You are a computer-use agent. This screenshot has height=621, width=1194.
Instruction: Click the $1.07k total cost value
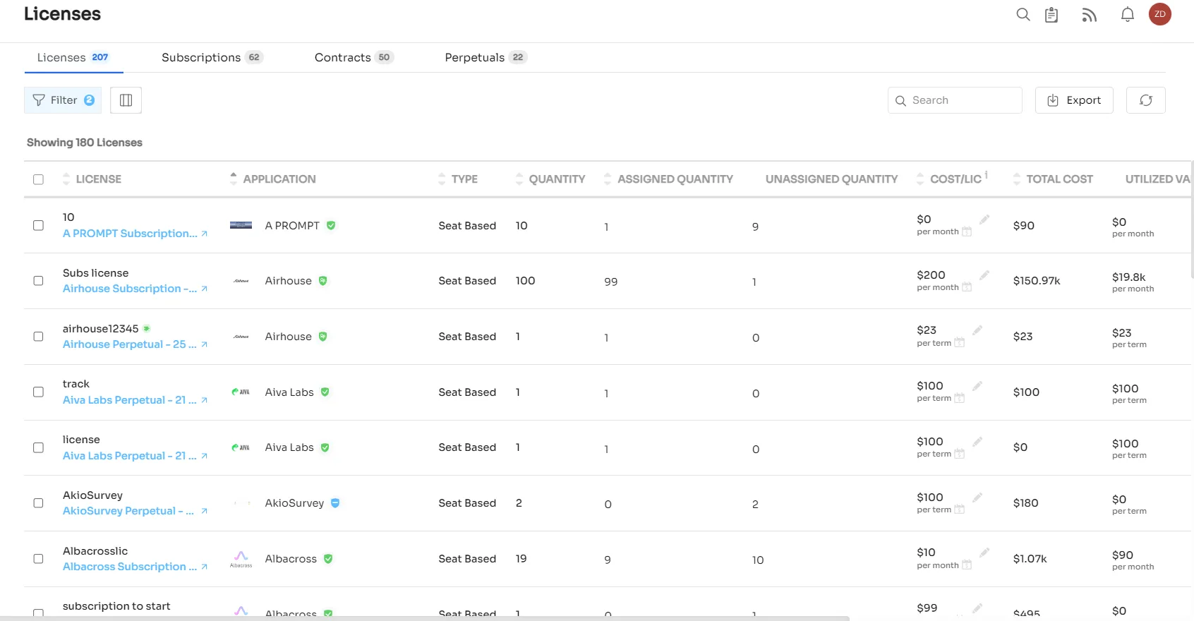click(1030, 559)
